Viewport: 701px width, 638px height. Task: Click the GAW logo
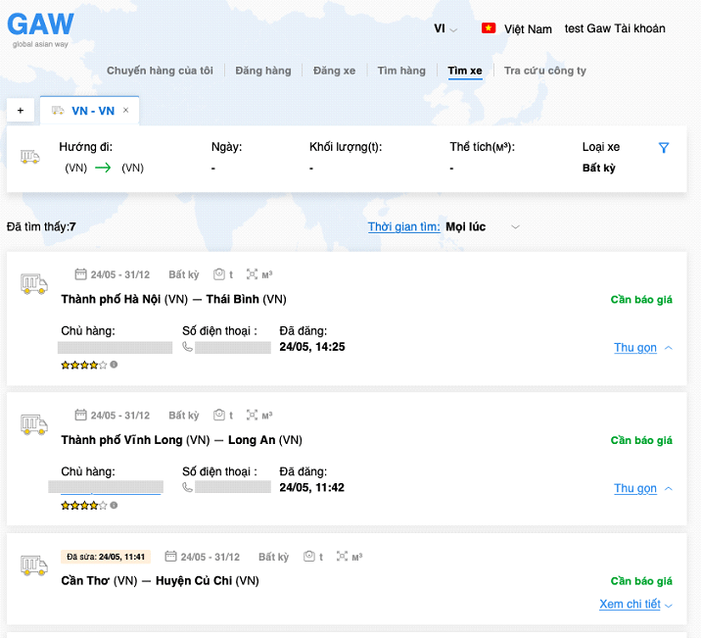pyautogui.click(x=42, y=24)
